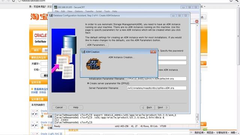
Task: Click the SecureCRT terminal scrollbar down arrow
Action: pyautogui.click(x=197, y=122)
